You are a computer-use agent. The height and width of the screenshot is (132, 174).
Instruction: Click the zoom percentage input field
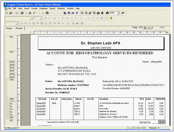[x=113, y=13]
